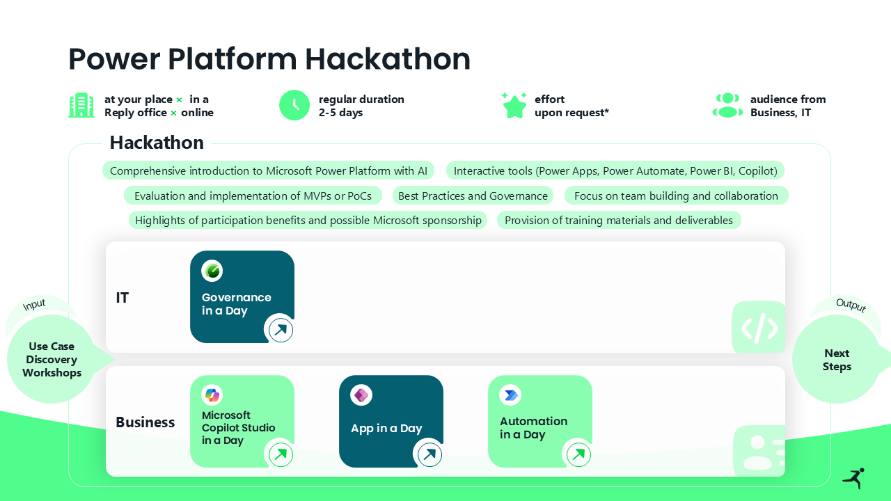Screen dimensions: 891x501
Task: Click the 'audience from Business, IT' text
Action: pos(788,106)
